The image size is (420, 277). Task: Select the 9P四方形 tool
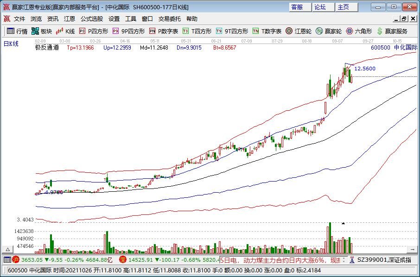click(x=128, y=31)
